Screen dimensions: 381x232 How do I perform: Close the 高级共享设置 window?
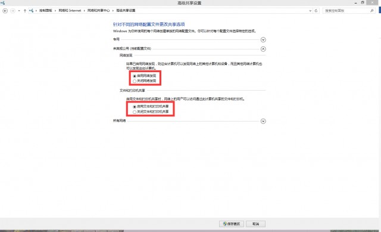(x=373, y=2)
